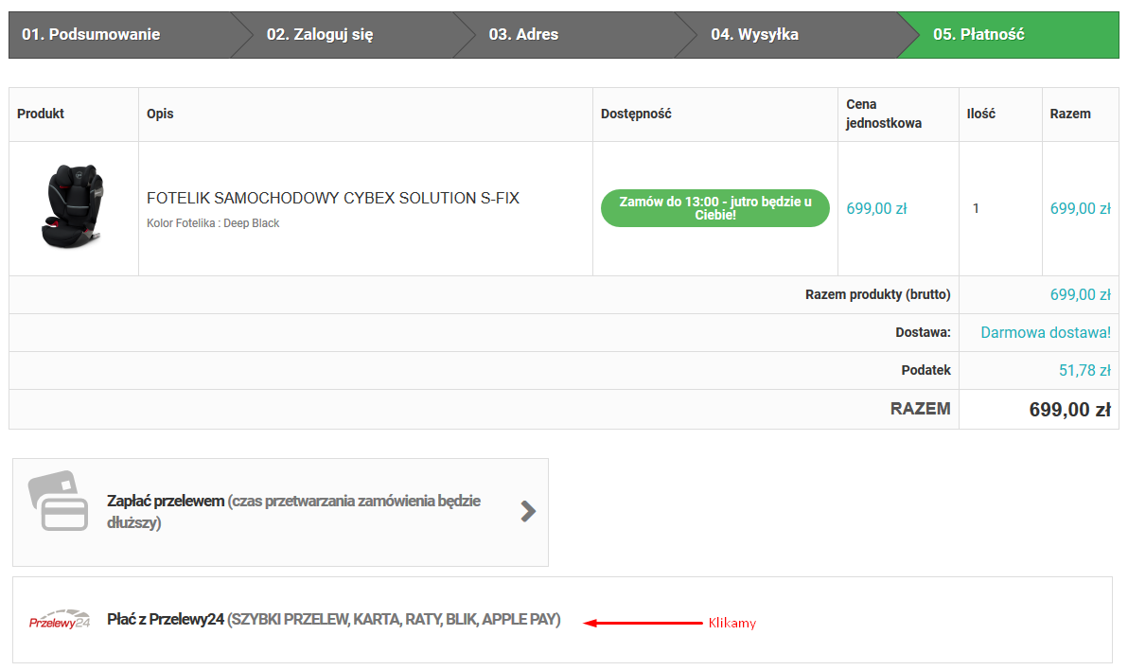Screen dimensions: 1128x670
Task: Click the quantity value 1
Action: (x=976, y=209)
